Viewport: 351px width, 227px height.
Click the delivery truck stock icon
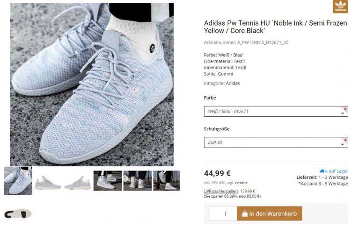[322, 171]
